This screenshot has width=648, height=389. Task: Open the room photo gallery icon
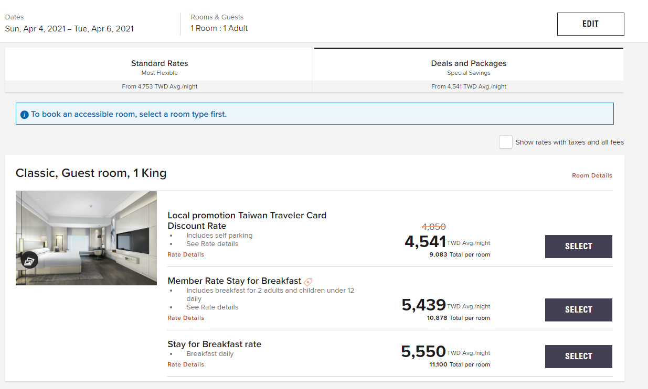pyautogui.click(x=29, y=260)
